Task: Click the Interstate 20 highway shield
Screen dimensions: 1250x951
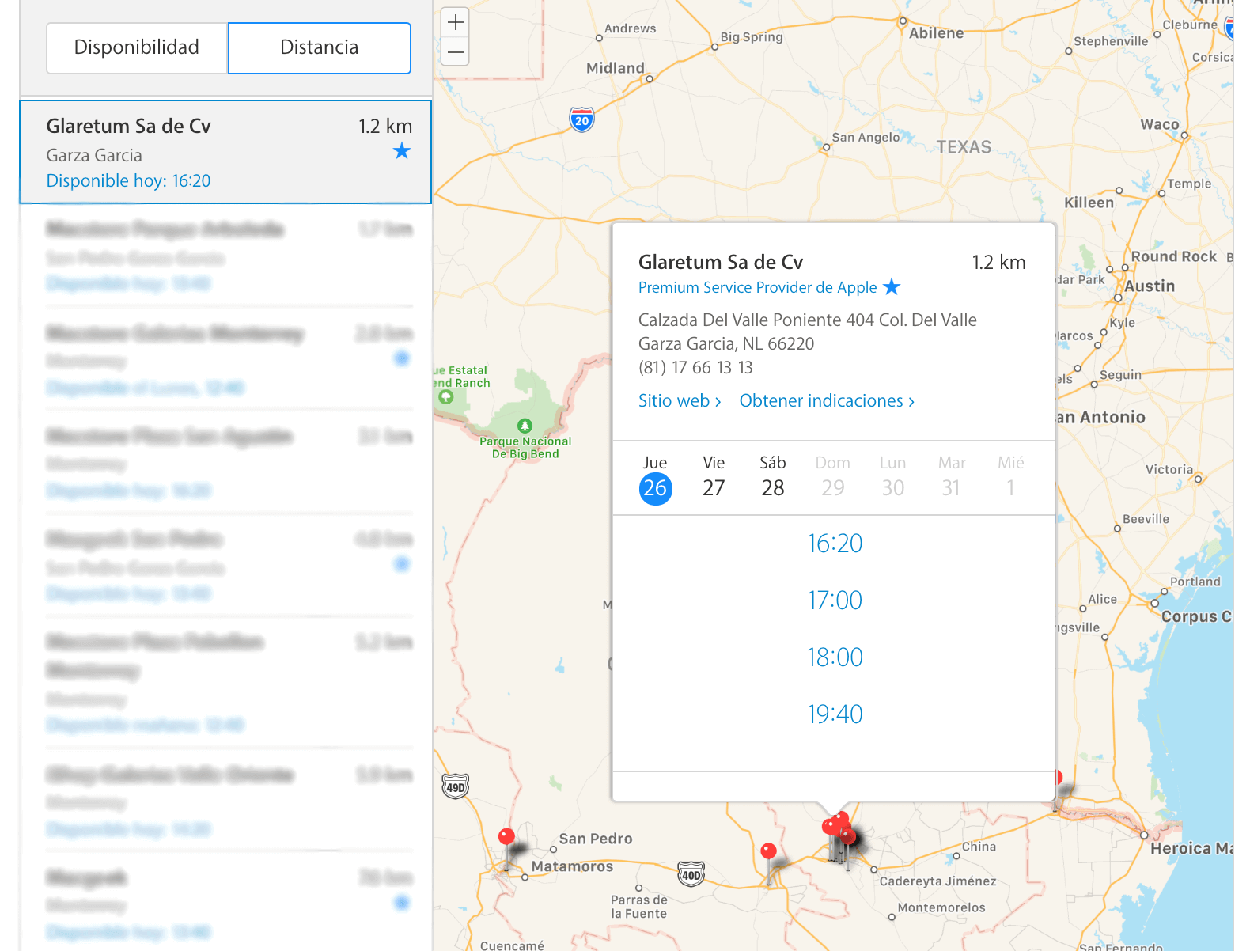Action: pyautogui.click(x=581, y=120)
